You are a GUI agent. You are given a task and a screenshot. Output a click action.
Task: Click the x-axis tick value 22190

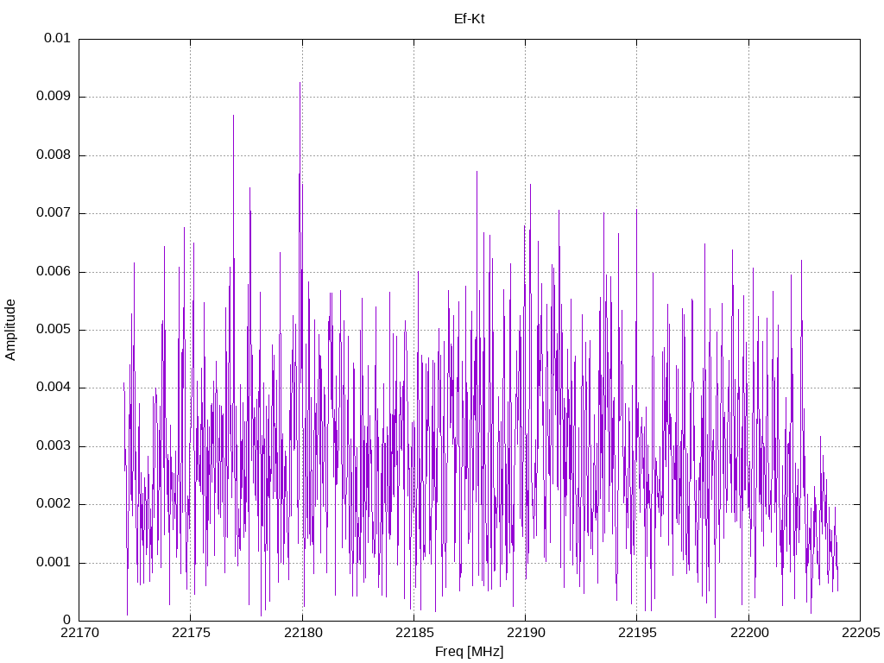[526, 633]
